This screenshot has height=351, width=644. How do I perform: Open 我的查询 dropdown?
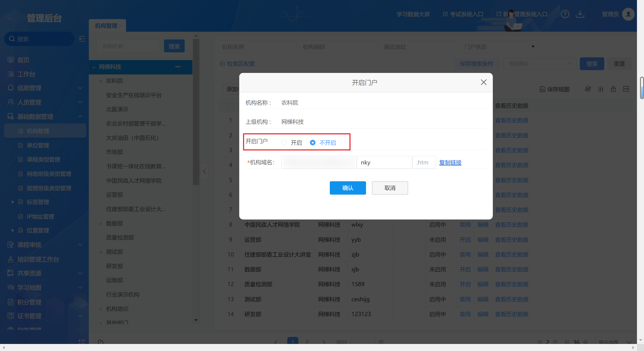tap(540, 64)
